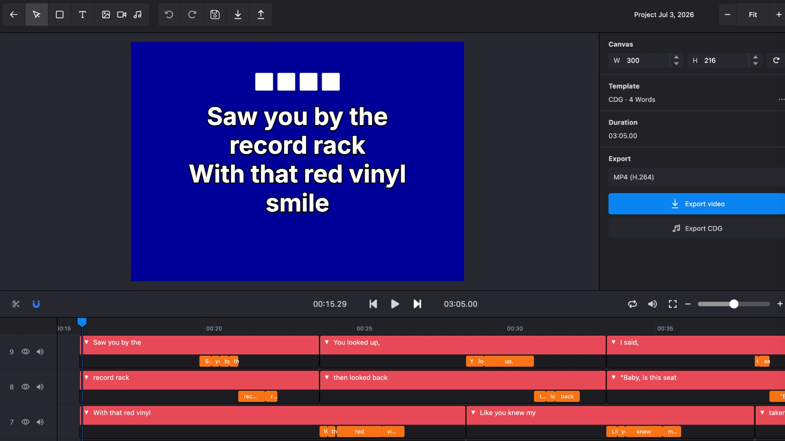Screen dimensions: 785x441
Task: Collapse the "You looked up," clip triangle
Action: (x=327, y=342)
